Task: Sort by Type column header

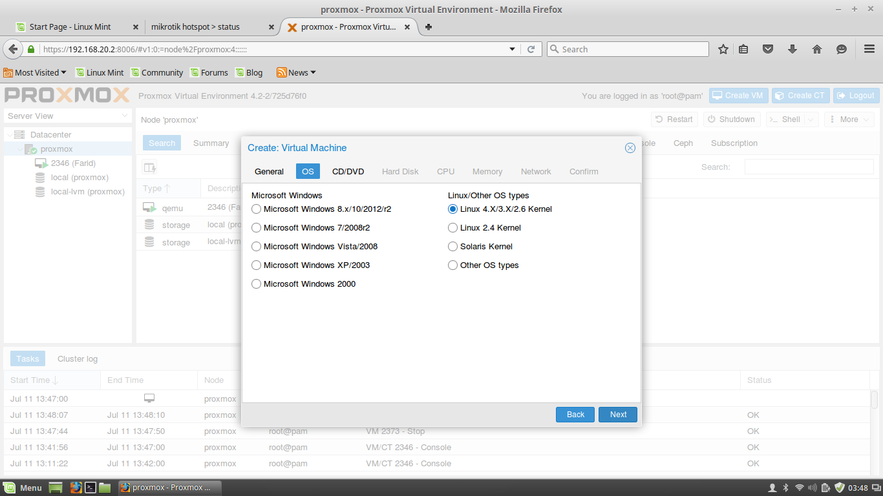Action: tap(169, 189)
